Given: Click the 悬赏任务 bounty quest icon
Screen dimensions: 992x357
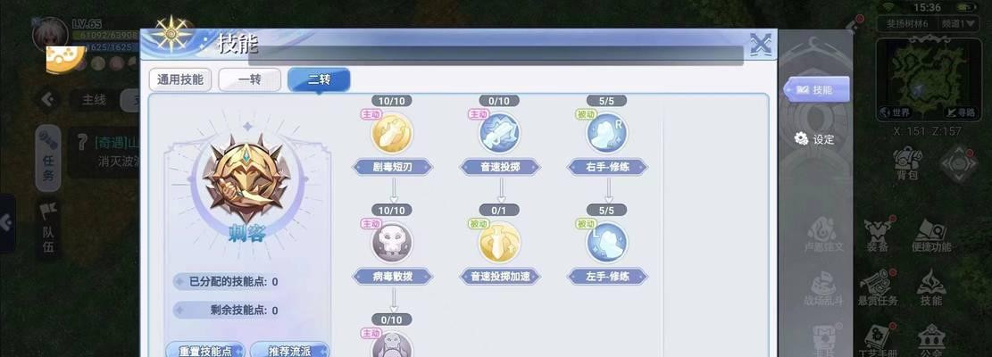Looking at the screenshot, I should [x=878, y=289].
